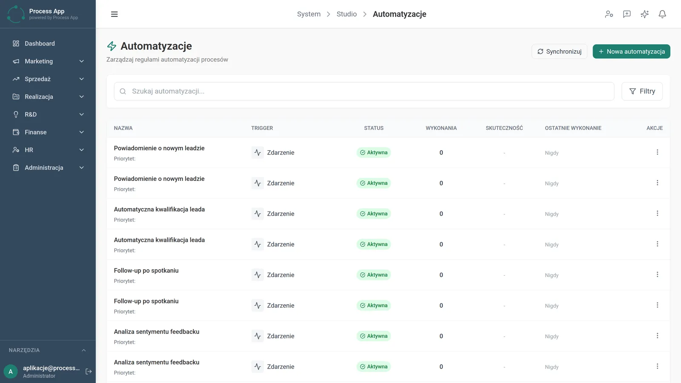Expand the Finanse menu chevron

(82, 132)
